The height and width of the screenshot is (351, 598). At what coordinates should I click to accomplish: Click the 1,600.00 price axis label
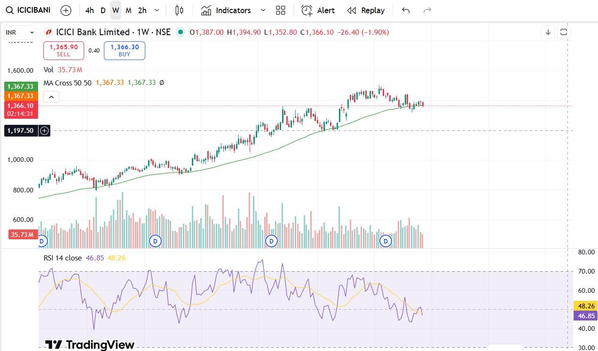20,70
